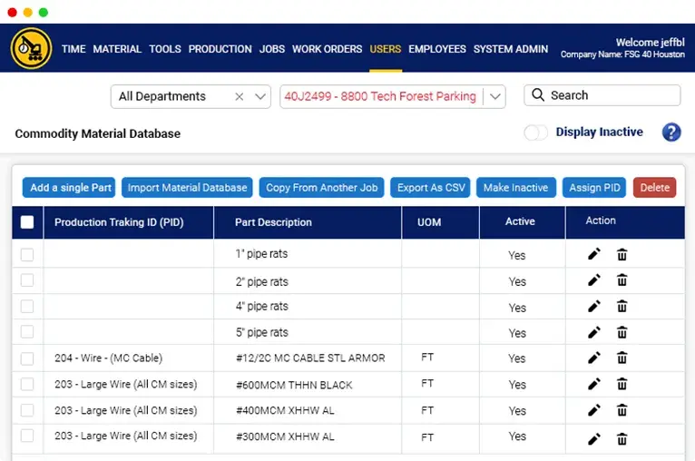Edit the #600MCM THHN BLACK row
The height and width of the screenshot is (461, 695).
pyautogui.click(x=594, y=384)
